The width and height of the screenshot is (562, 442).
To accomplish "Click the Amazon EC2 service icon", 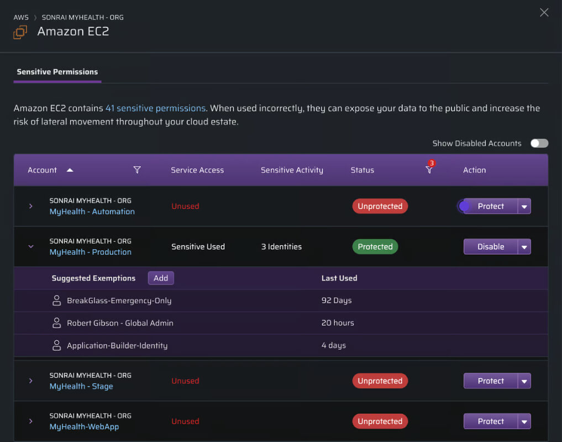I will (x=20, y=32).
